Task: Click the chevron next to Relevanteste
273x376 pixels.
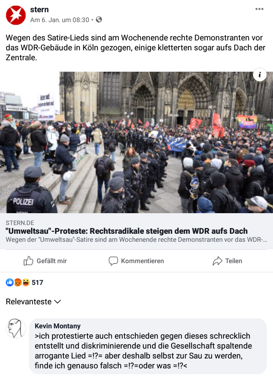Action: click(x=58, y=302)
